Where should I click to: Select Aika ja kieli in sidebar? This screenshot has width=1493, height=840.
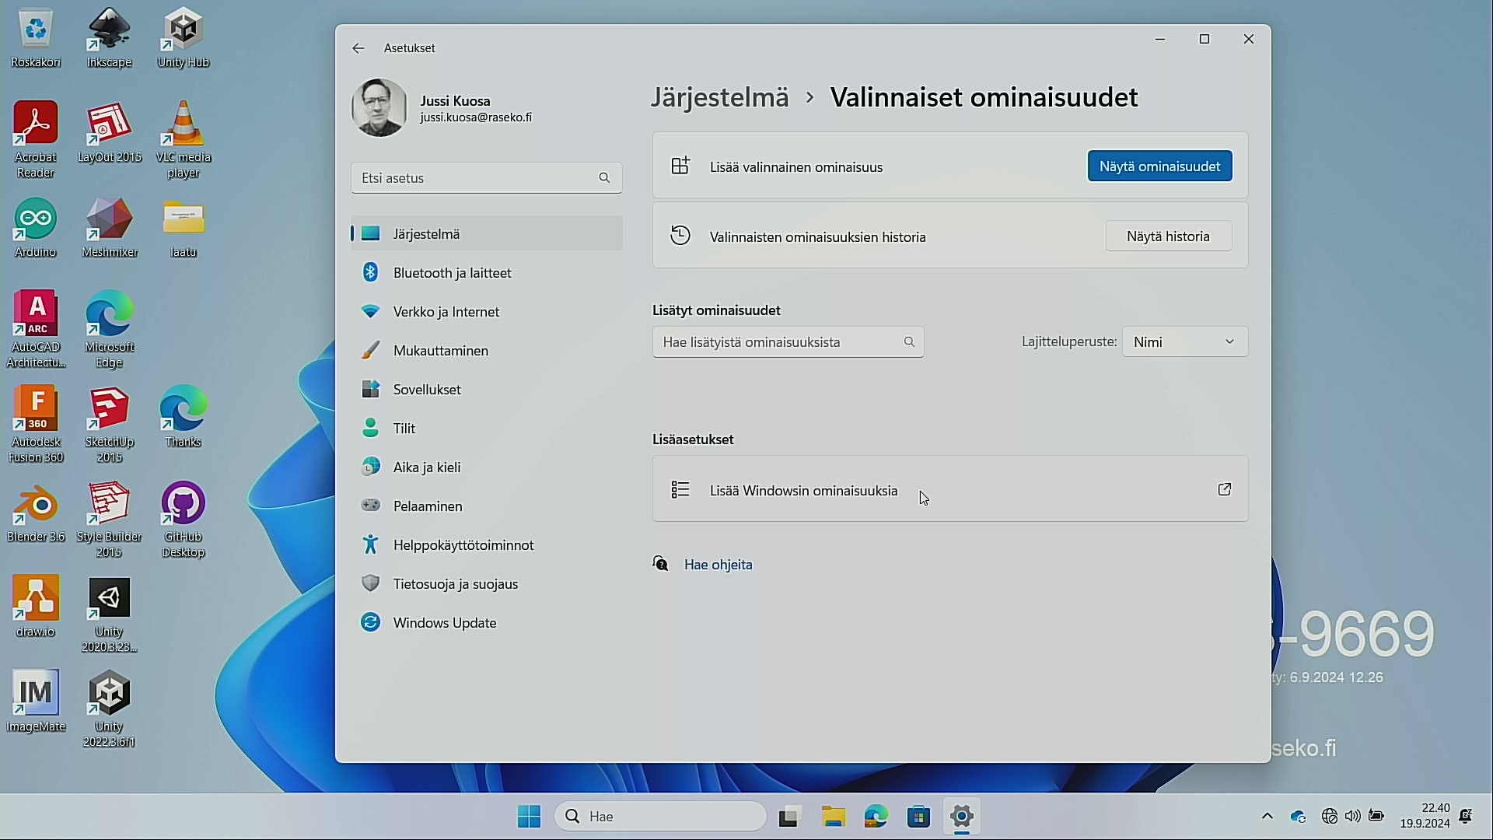pos(486,467)
